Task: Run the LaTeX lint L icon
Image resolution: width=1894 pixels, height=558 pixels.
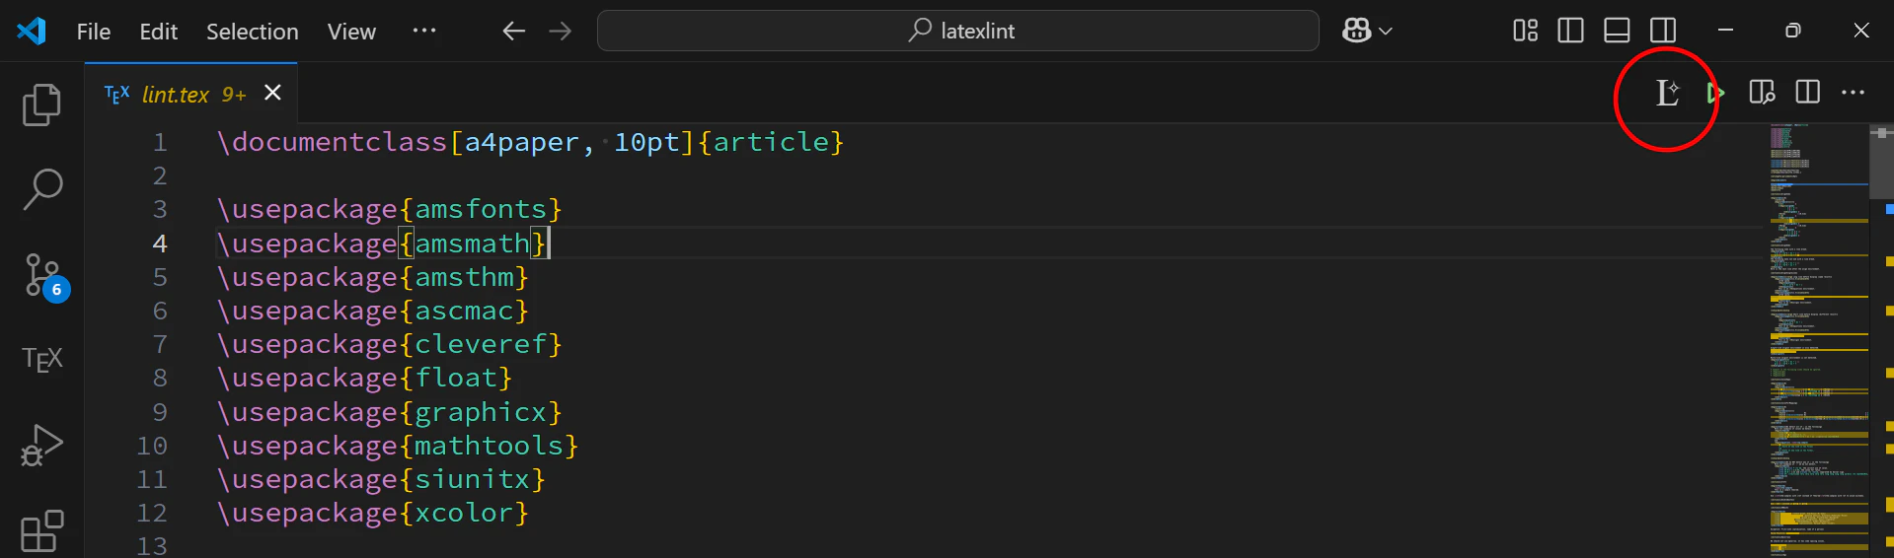Action: (1667, 93)
